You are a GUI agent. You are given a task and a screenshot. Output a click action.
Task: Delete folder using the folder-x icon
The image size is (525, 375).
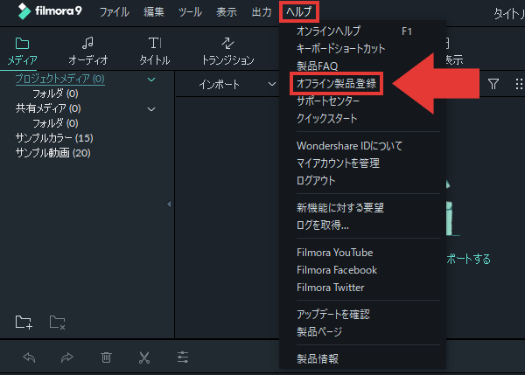point(57,323)
